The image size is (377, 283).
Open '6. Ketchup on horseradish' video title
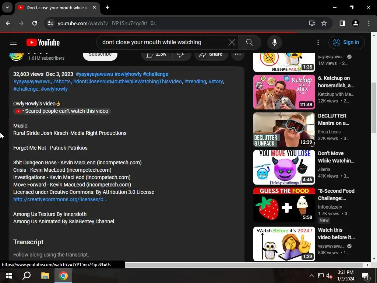pos(336,82)
